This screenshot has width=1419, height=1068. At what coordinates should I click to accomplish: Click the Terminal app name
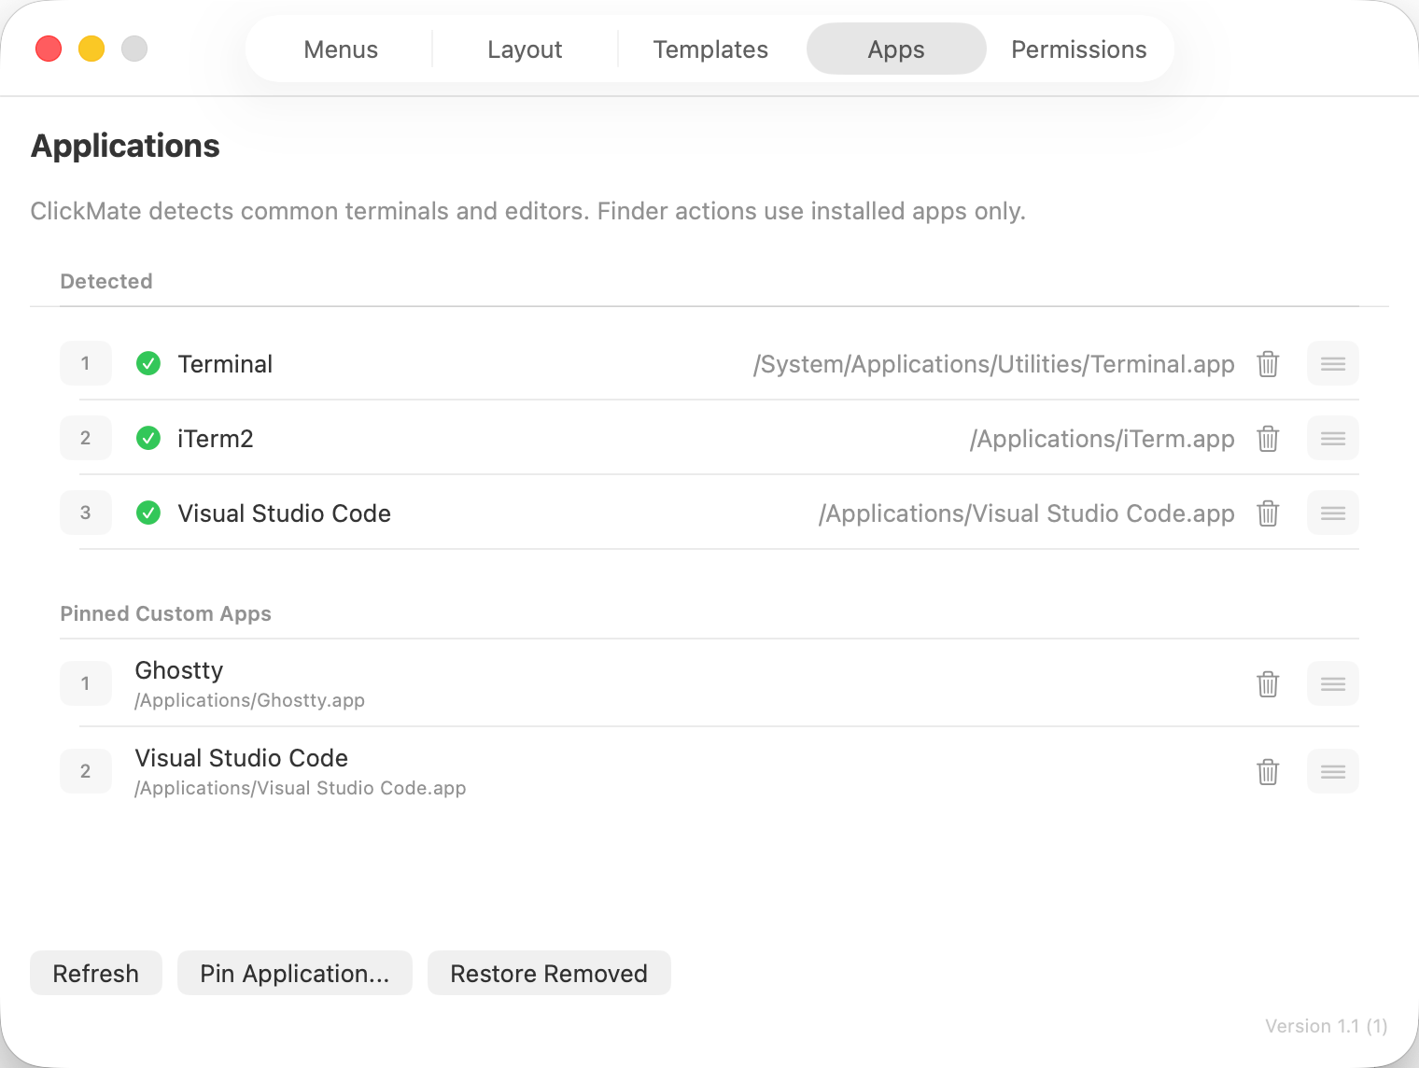click(x=225, y=364)
